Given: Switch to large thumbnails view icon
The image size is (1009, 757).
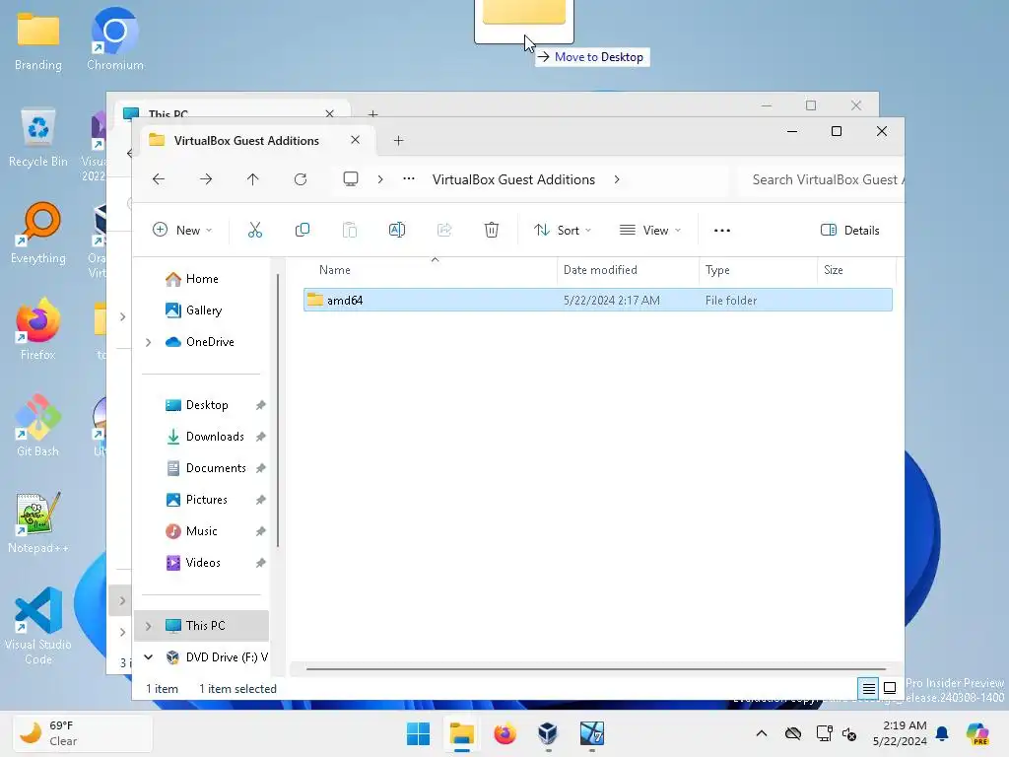Looking at the screenshot, I should (890, 689).
